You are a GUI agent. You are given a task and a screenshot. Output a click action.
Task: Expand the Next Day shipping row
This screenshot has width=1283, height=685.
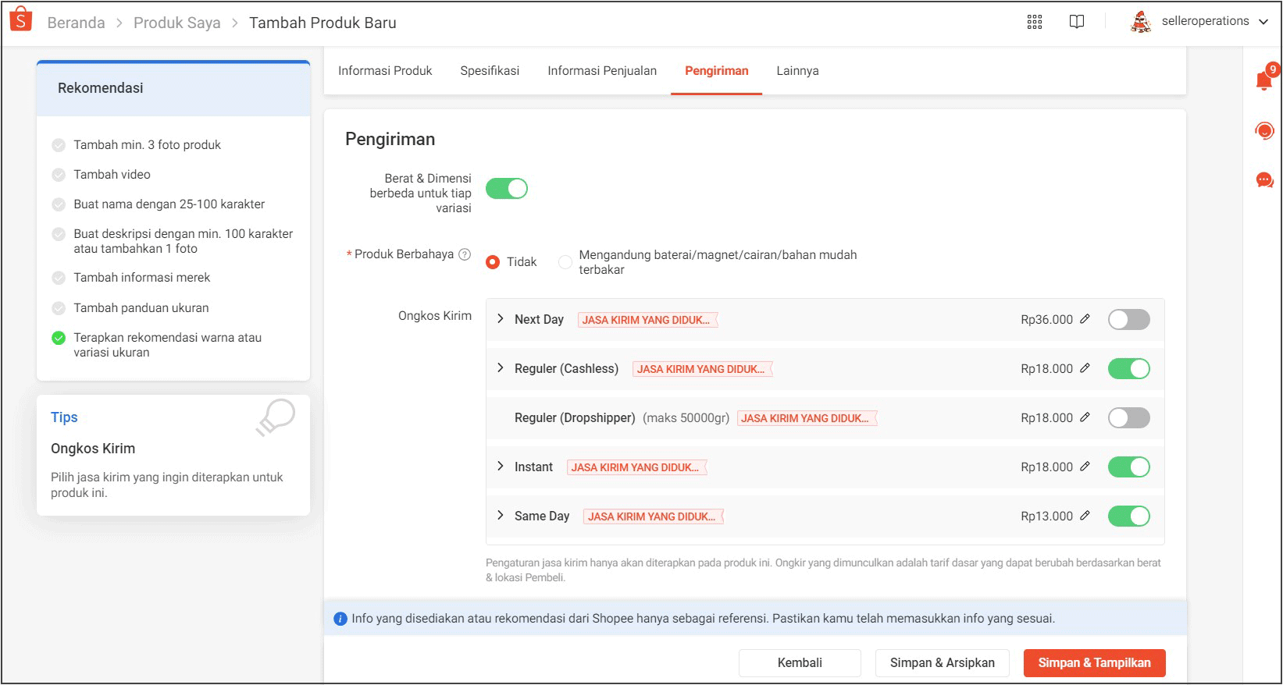coord(501,318)
